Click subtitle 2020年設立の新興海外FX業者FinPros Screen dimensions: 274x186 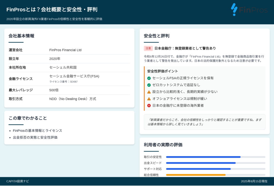[x=54, y=19]
